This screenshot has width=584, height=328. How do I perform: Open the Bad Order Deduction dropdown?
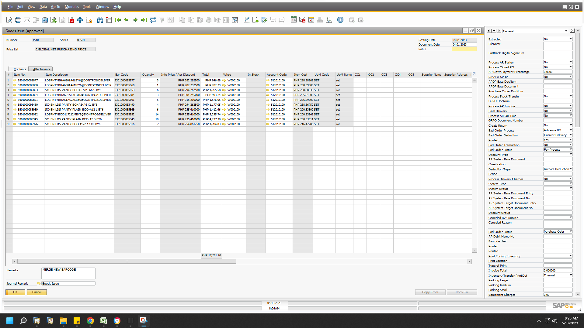571,135
